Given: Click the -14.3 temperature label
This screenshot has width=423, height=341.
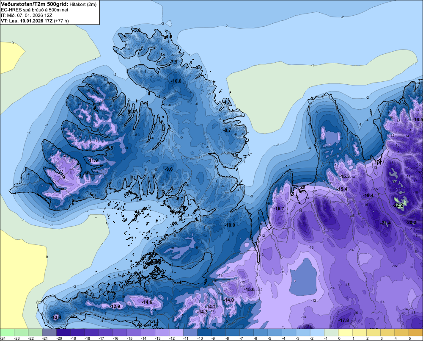Looking at the screenshot, I should pyautogui.click(x=202, y=312).
